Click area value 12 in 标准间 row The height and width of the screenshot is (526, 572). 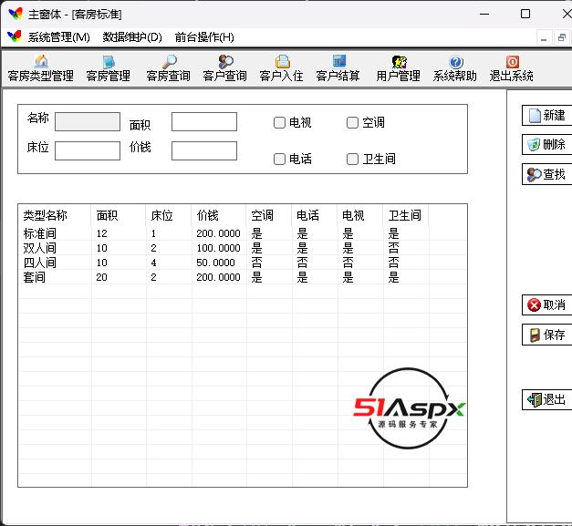tap(102, 233)
